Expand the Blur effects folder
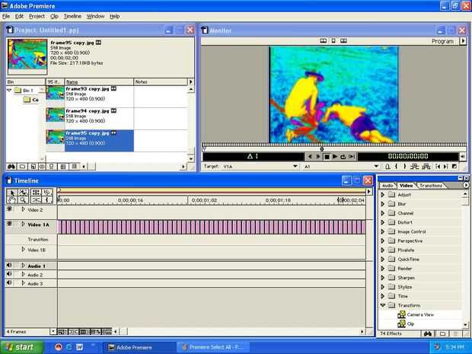Screen dimensions: 472x354 click(x=383, y=204)
